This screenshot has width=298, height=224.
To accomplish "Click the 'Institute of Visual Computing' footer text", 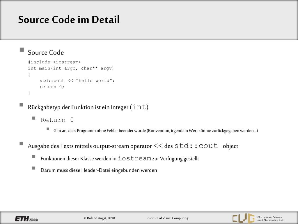I will (x=167, y=218).
